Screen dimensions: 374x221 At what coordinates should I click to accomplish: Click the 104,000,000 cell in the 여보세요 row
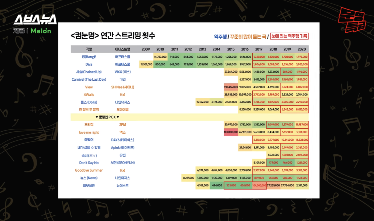click(x=259, y=185)
